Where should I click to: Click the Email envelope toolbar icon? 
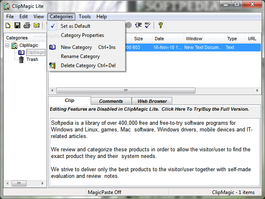pyautogui.click(x=36, y=25)
